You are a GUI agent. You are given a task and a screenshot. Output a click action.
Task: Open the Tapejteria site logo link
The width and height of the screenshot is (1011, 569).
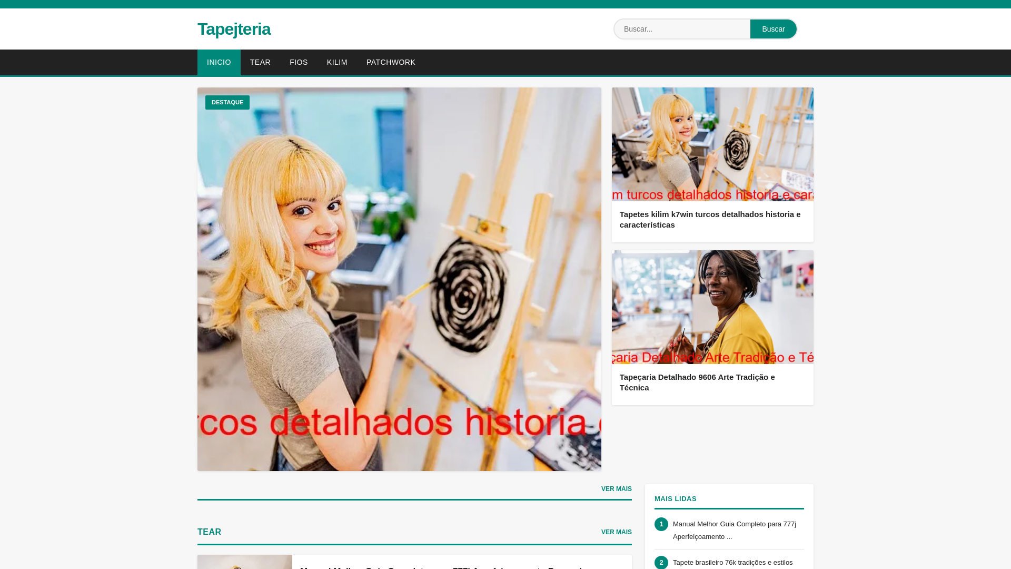[x=234, y=29]
